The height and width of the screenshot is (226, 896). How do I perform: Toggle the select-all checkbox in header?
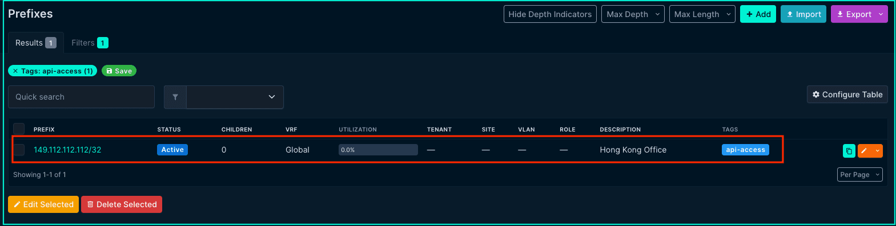[19, 129]
